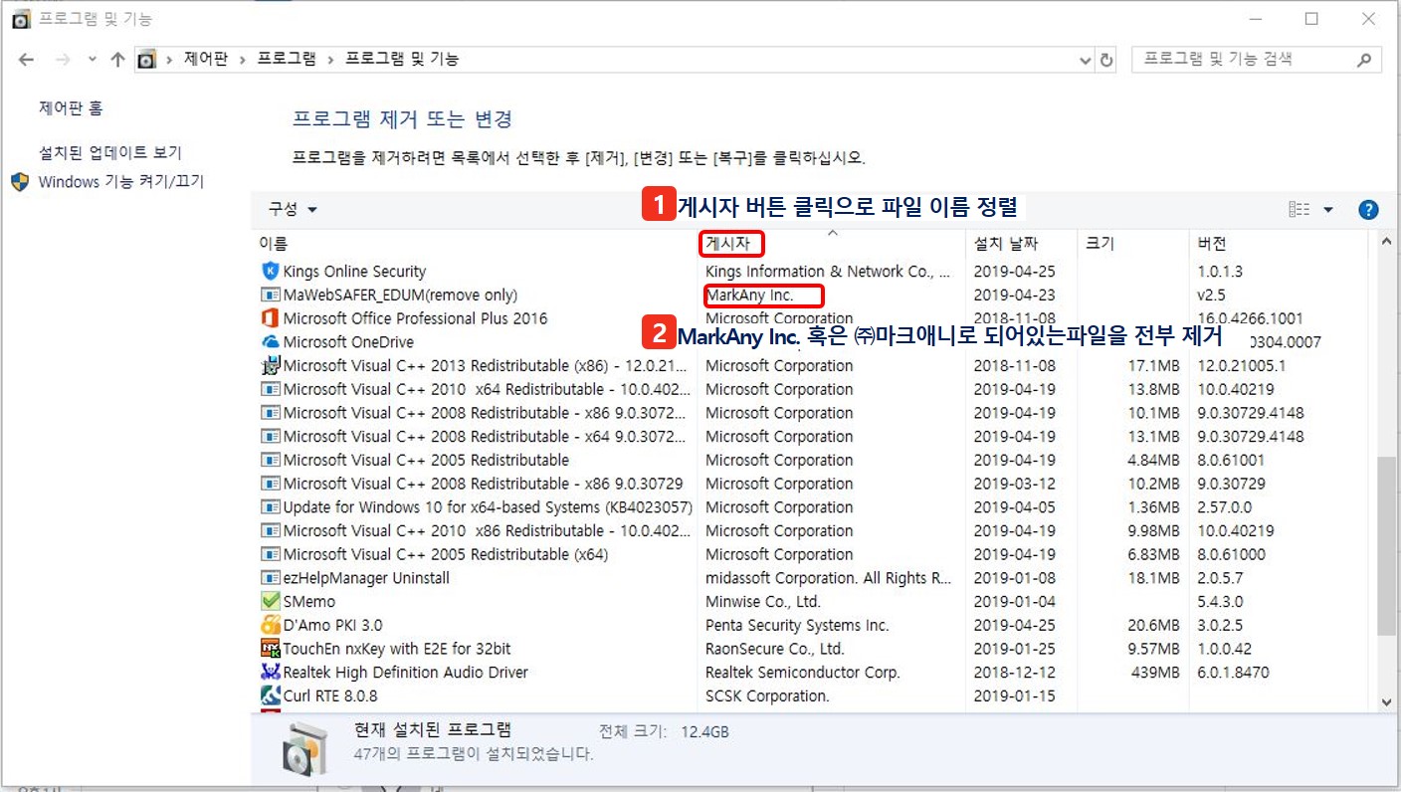Open the 구성 dropdown menu
This screenshot has height=792, width=1401.
[293, 210]
